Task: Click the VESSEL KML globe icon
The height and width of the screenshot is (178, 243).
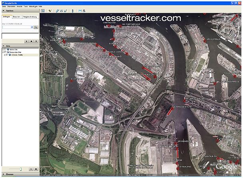Action: click(x=10, y=55)
